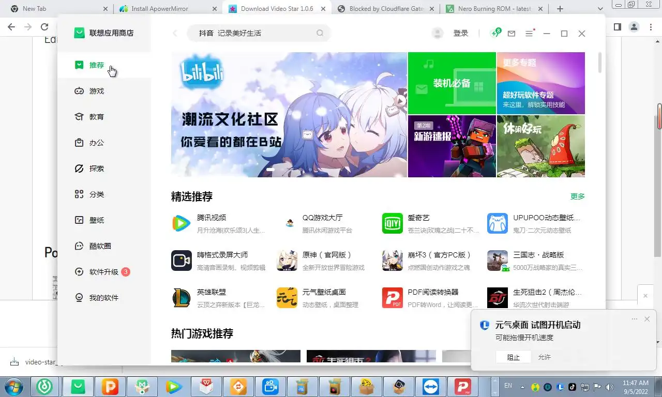Reload the Chrome page

(44, 27)
